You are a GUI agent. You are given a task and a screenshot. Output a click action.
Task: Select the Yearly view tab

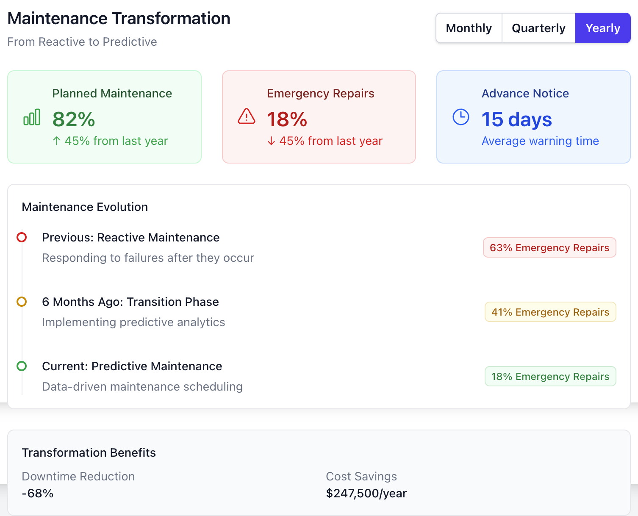pos(603,28)
